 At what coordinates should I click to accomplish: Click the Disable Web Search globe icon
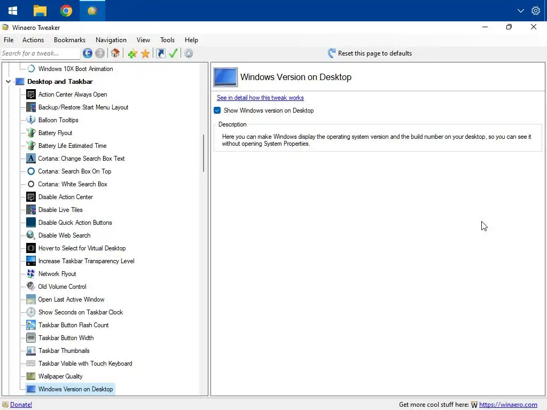pos(31,235)
